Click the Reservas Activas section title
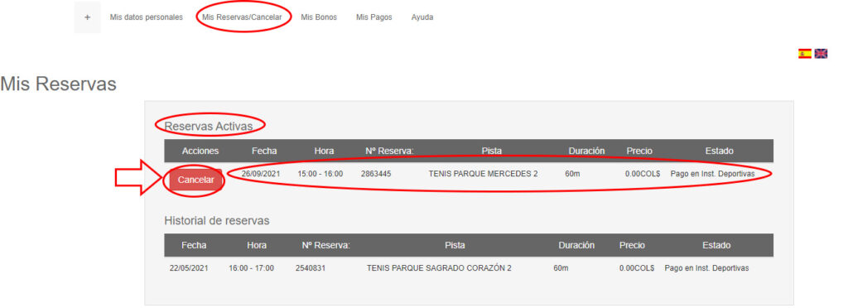The image size is (848, 308). point(208,126)
